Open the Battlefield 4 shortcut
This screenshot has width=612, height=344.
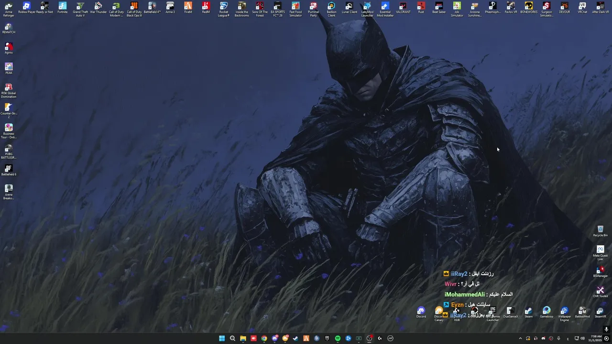(x=152, y=8)
